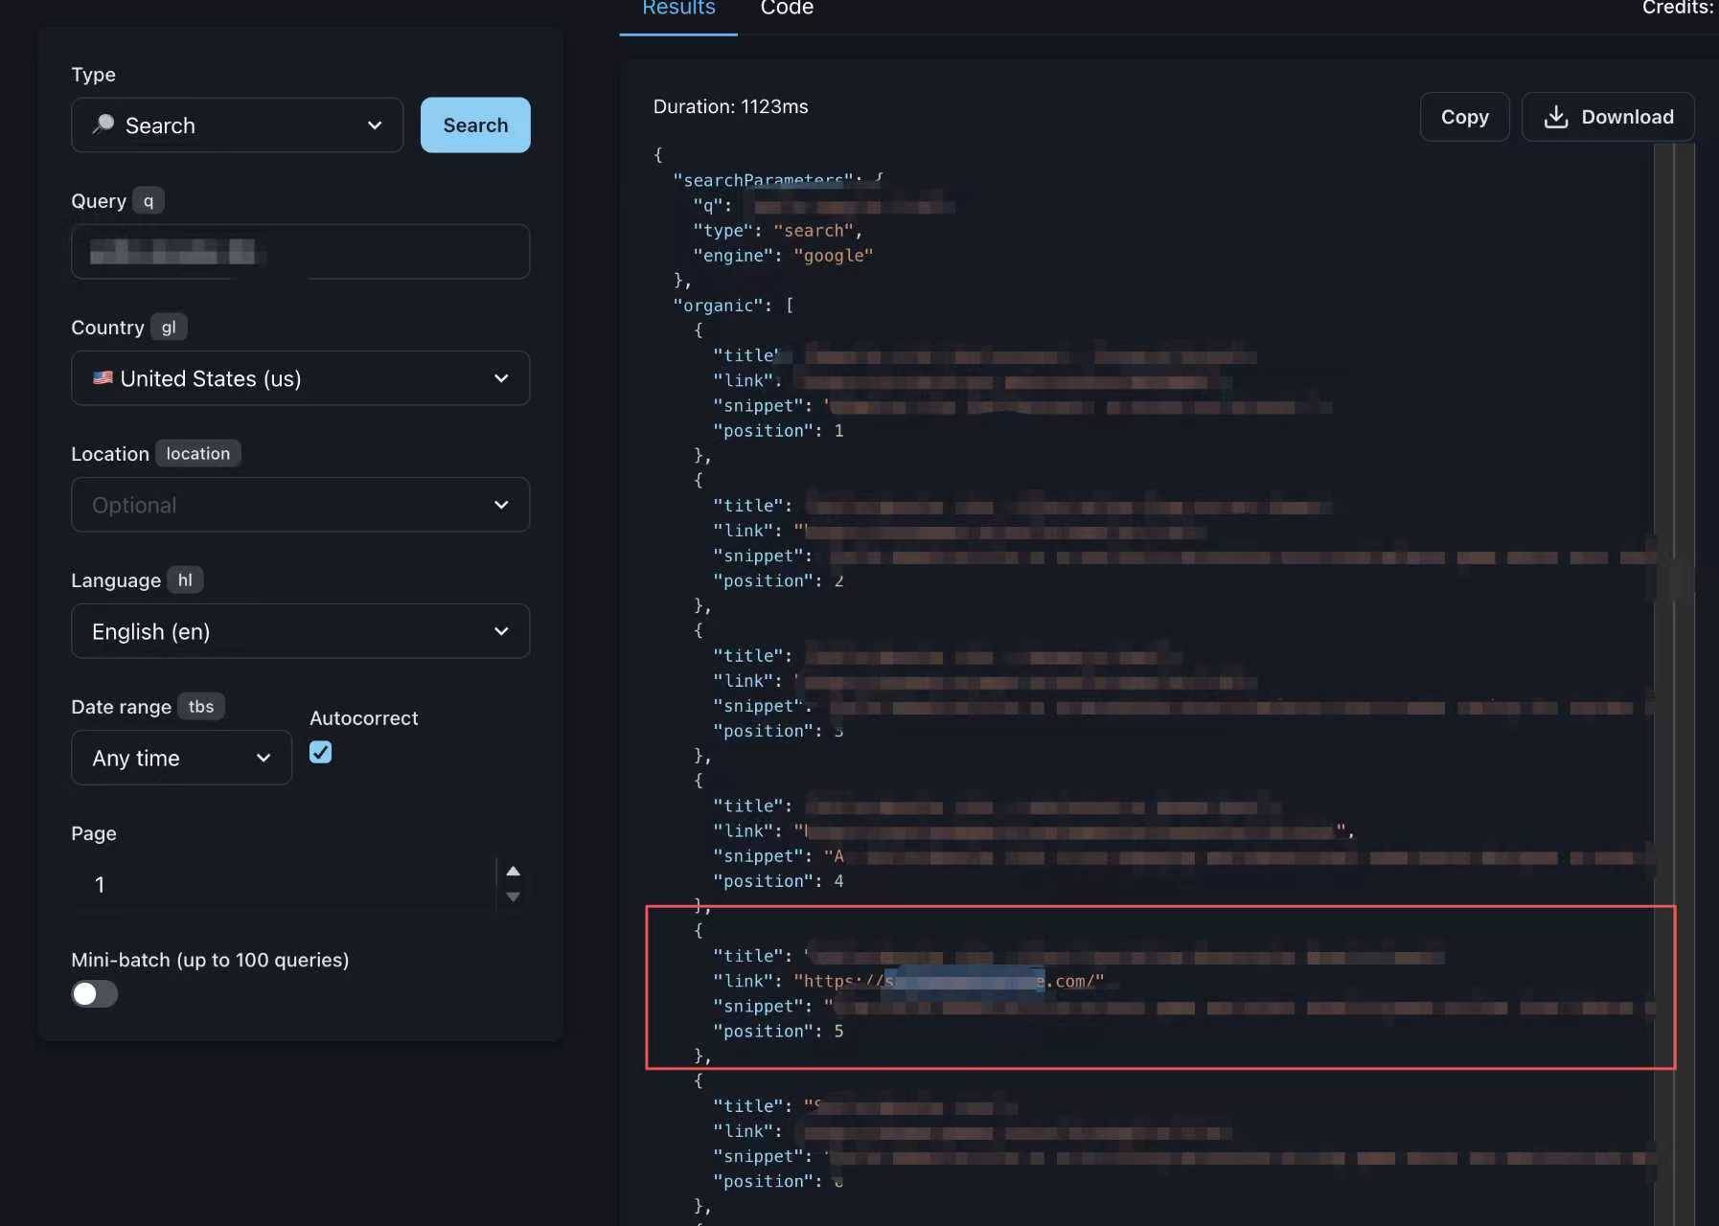Click the "type": "search" line
Screen dimensions: 1719x1226
tap(778, 231)
